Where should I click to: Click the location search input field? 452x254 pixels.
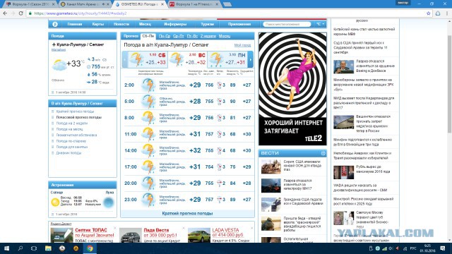[287, 24]
